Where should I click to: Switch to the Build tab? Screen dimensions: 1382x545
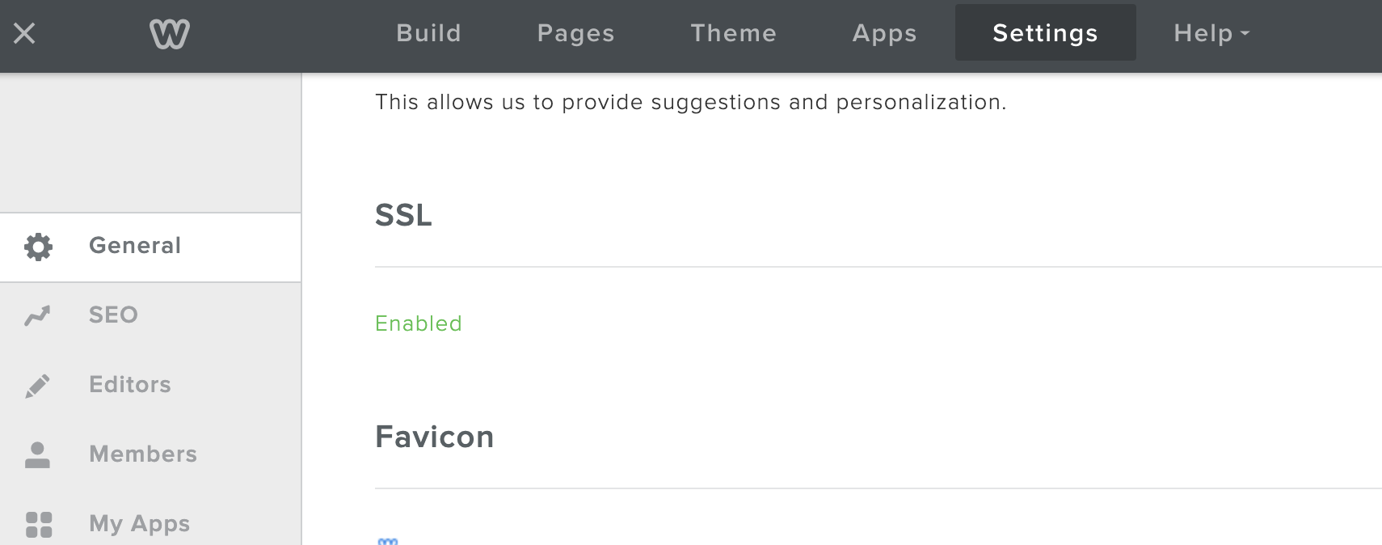[x=428, y=33]
